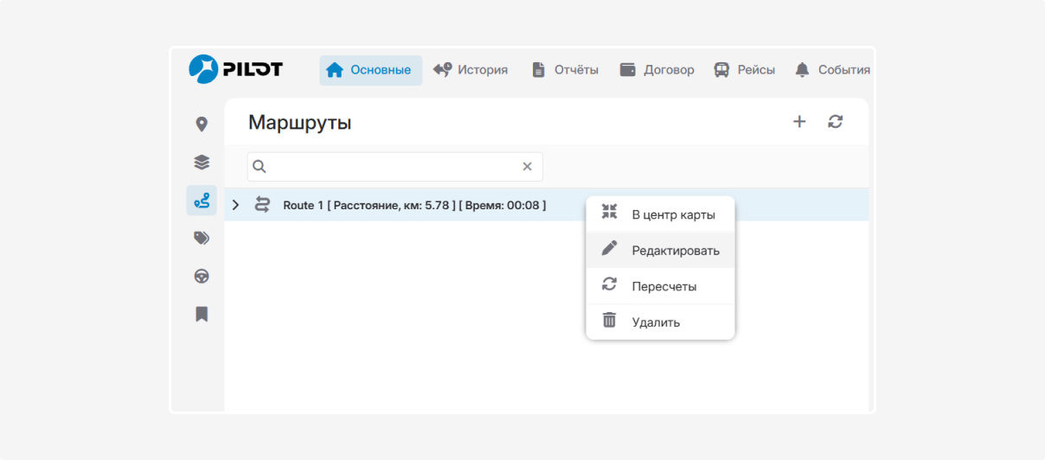Image resolution: width=1045 pixels, height=460 pixels.
Task: Open the map marker sidebar section
Action: 202,125
